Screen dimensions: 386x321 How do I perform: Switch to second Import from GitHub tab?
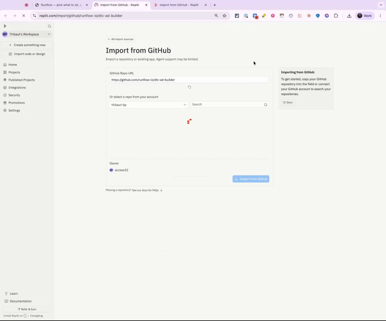click(179, 5)
